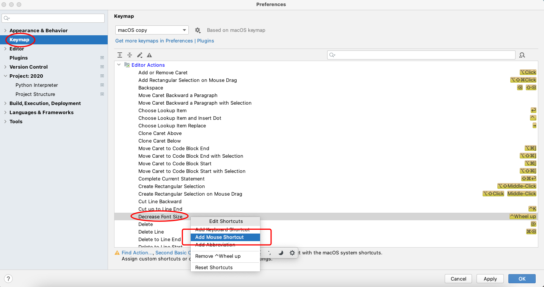This screenshot has height=287, width=544.
Task: Click the Collapse All icon above the action tree
Action: pos(130,55)
